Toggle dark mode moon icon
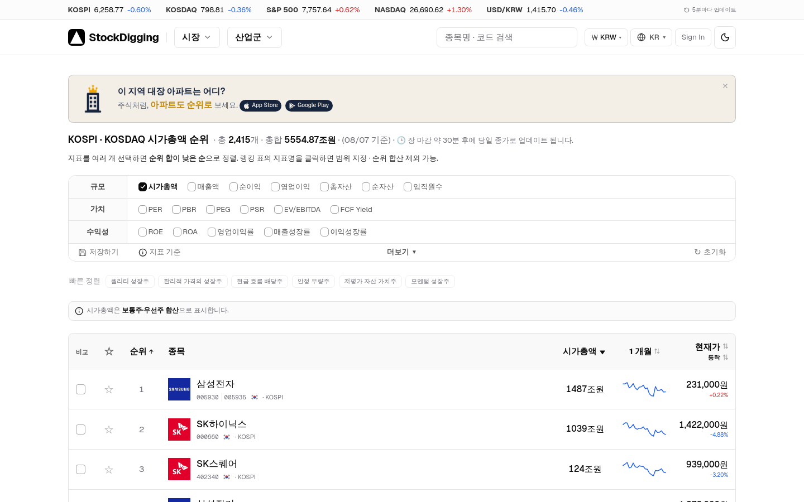This screenshot has height=502, width=804. pos(725,37)
